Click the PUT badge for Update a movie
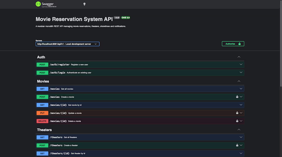 [x=42, y=113]
